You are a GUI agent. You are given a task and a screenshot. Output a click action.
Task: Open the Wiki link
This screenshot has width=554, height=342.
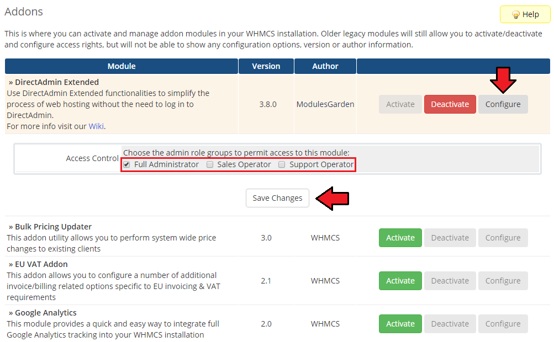click(x=96, y=126)
